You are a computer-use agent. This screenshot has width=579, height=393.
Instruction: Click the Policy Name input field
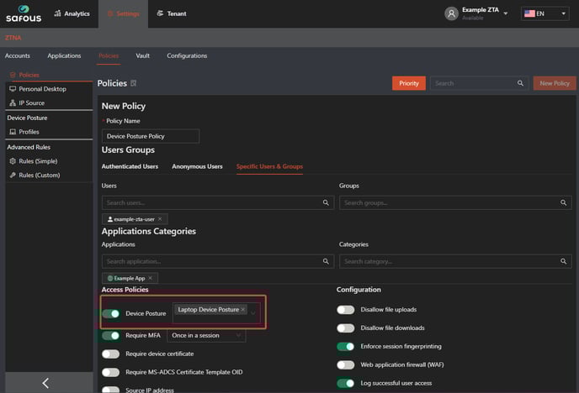pos(151,136)
